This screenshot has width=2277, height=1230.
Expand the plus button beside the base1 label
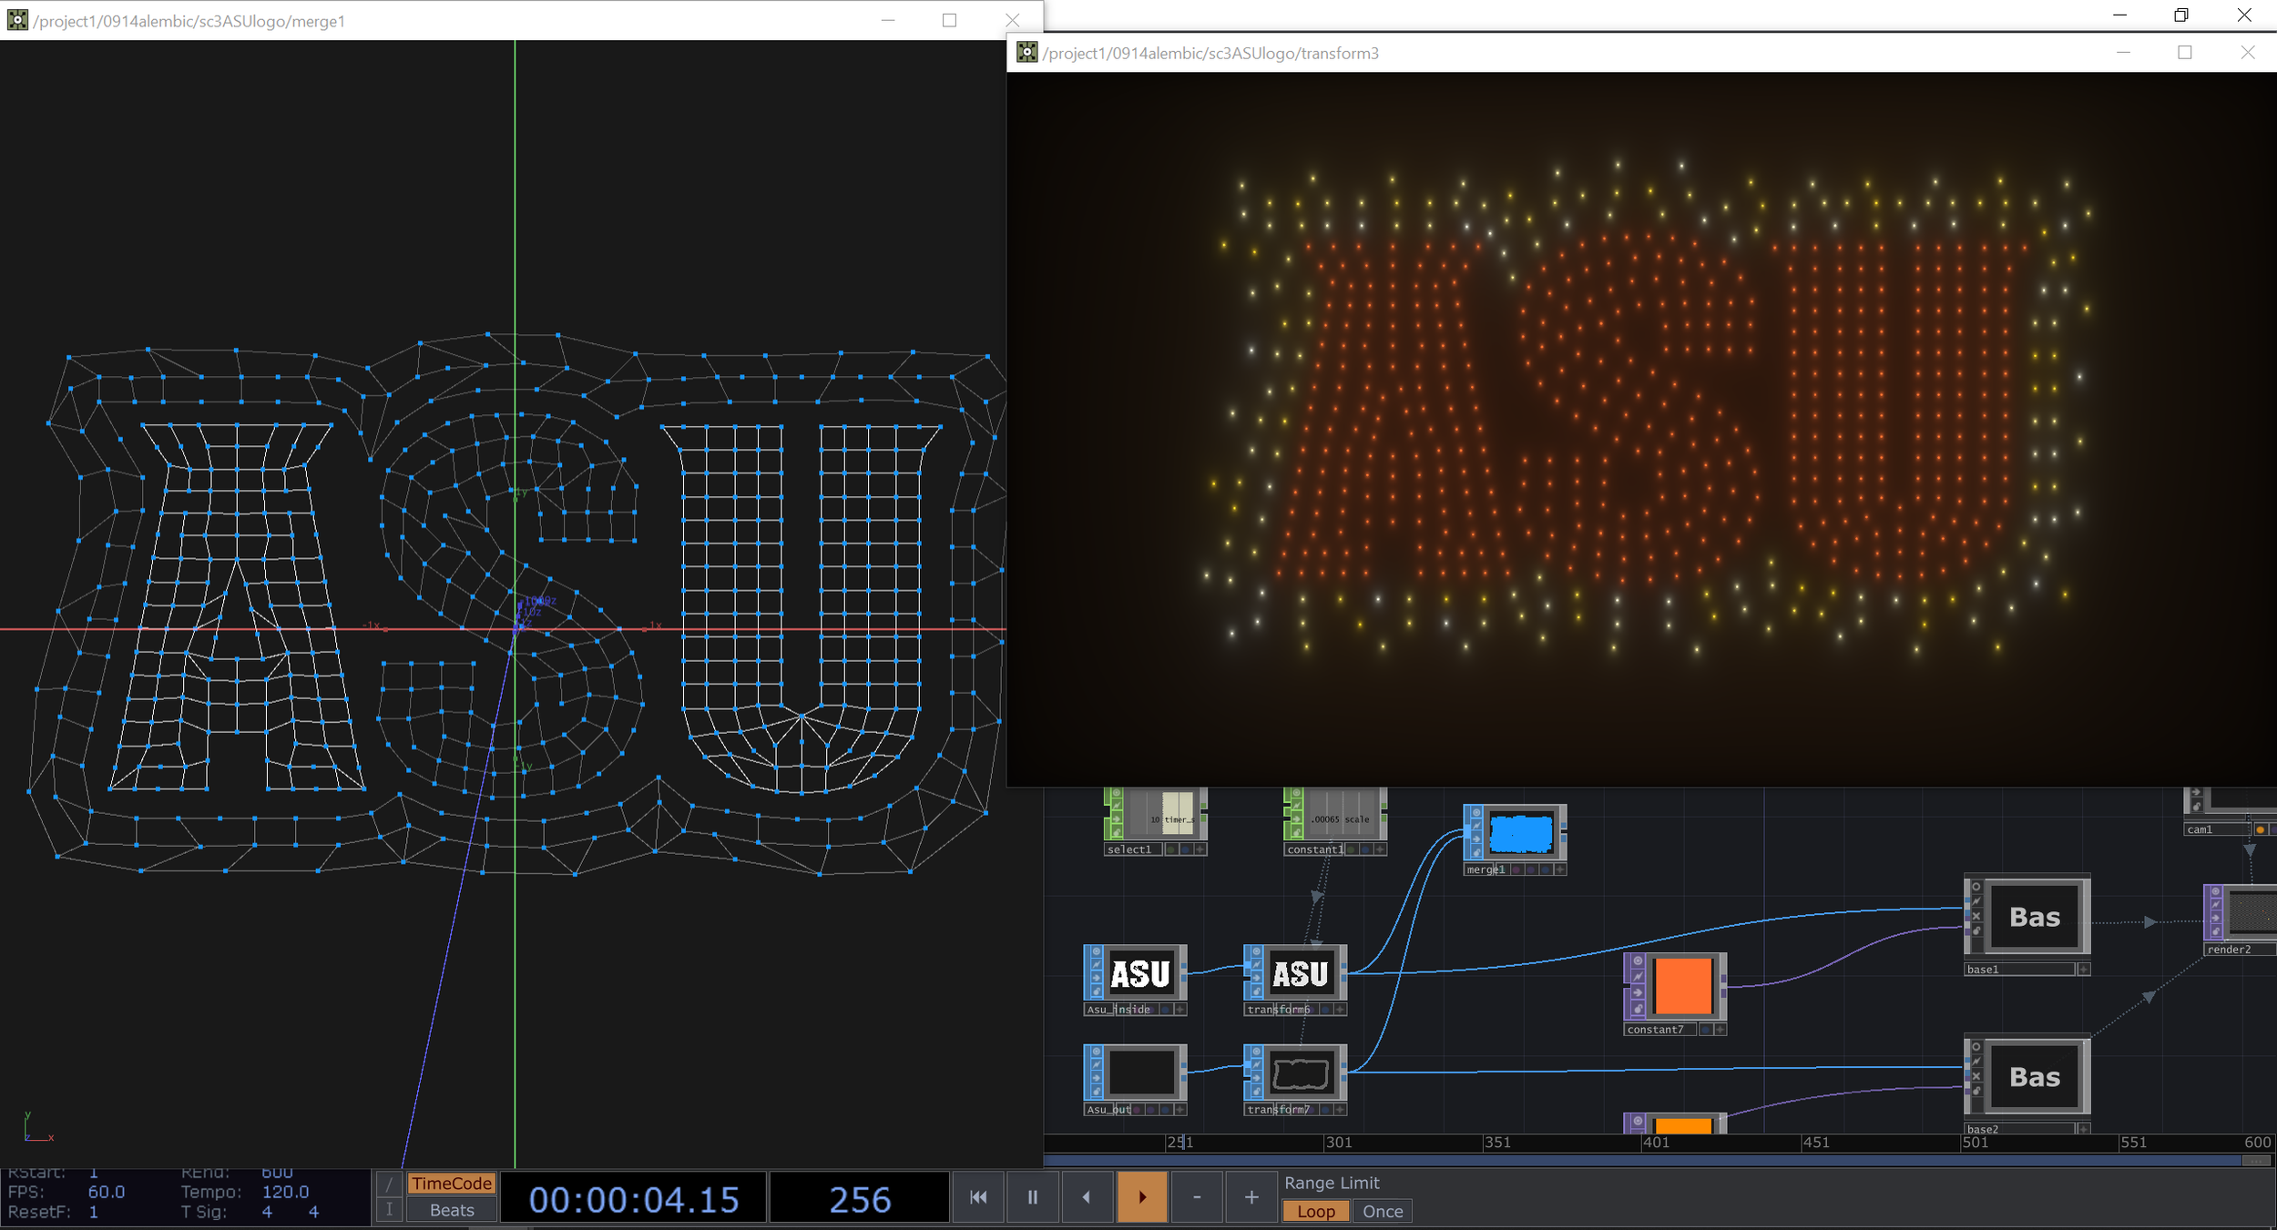2082,970
